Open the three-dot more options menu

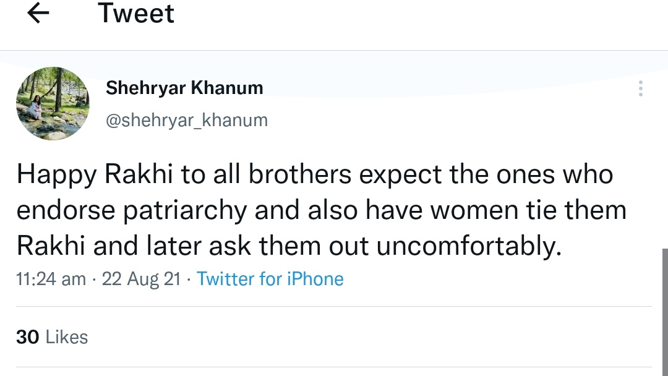(x=641, y=88)
